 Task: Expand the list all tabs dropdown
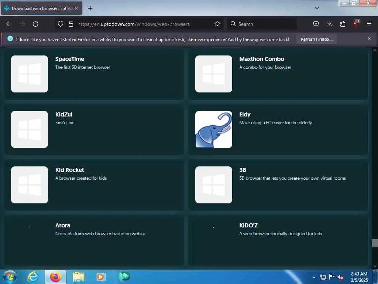(317, 8)
